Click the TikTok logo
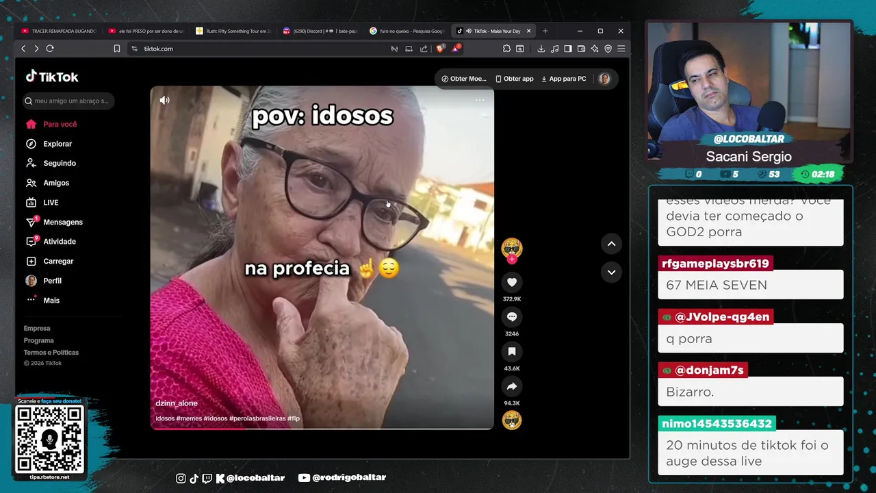 click(52, 77)
